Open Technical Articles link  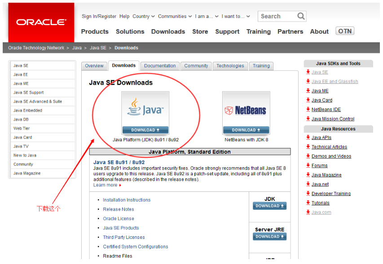[x=329, y=147]
